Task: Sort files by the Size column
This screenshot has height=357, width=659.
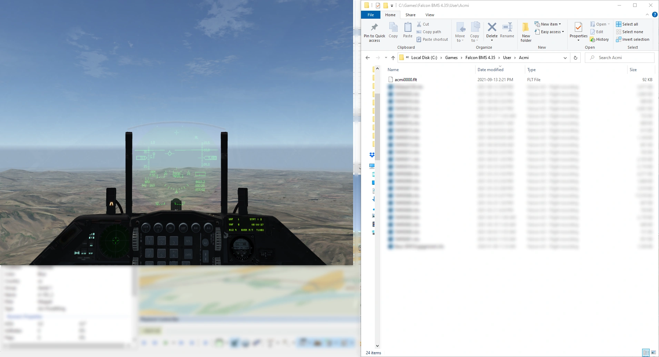Action: click(x=641, y=70)
